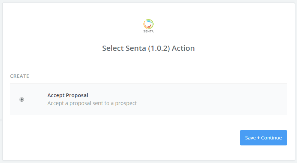The height and width of the screenshot is (163, 297).
Task: Click the word 'Action' in the heading
Action: click(183, 49)
